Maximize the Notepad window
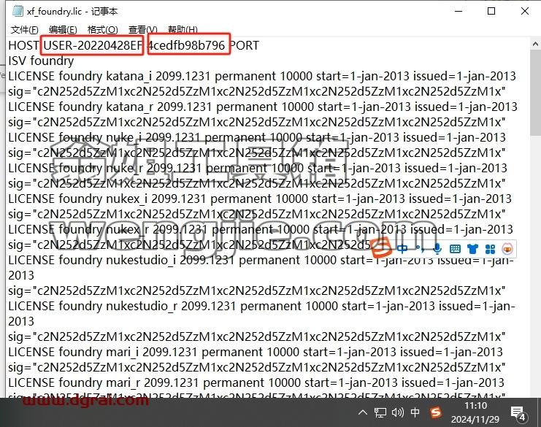Screen dimensions: 541x427 point(491,11)
